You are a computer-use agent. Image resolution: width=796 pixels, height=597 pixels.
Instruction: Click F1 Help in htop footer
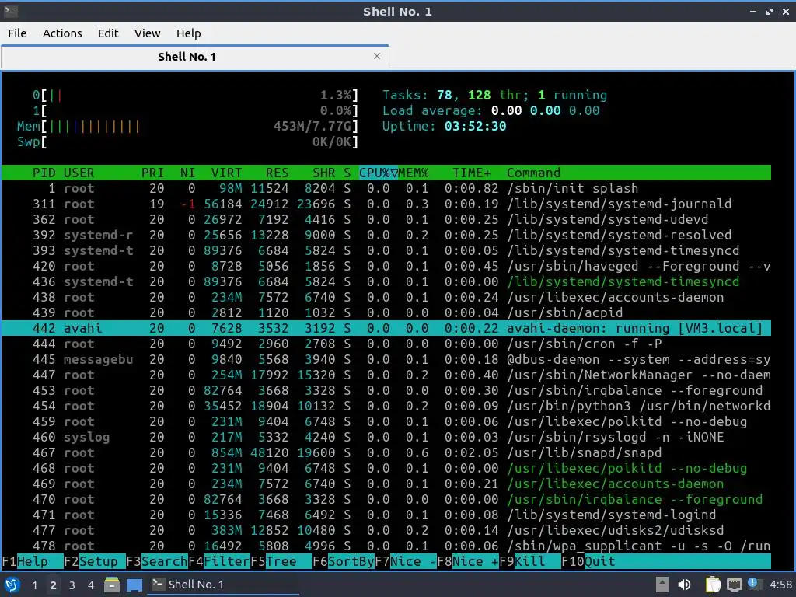(33, 561)
